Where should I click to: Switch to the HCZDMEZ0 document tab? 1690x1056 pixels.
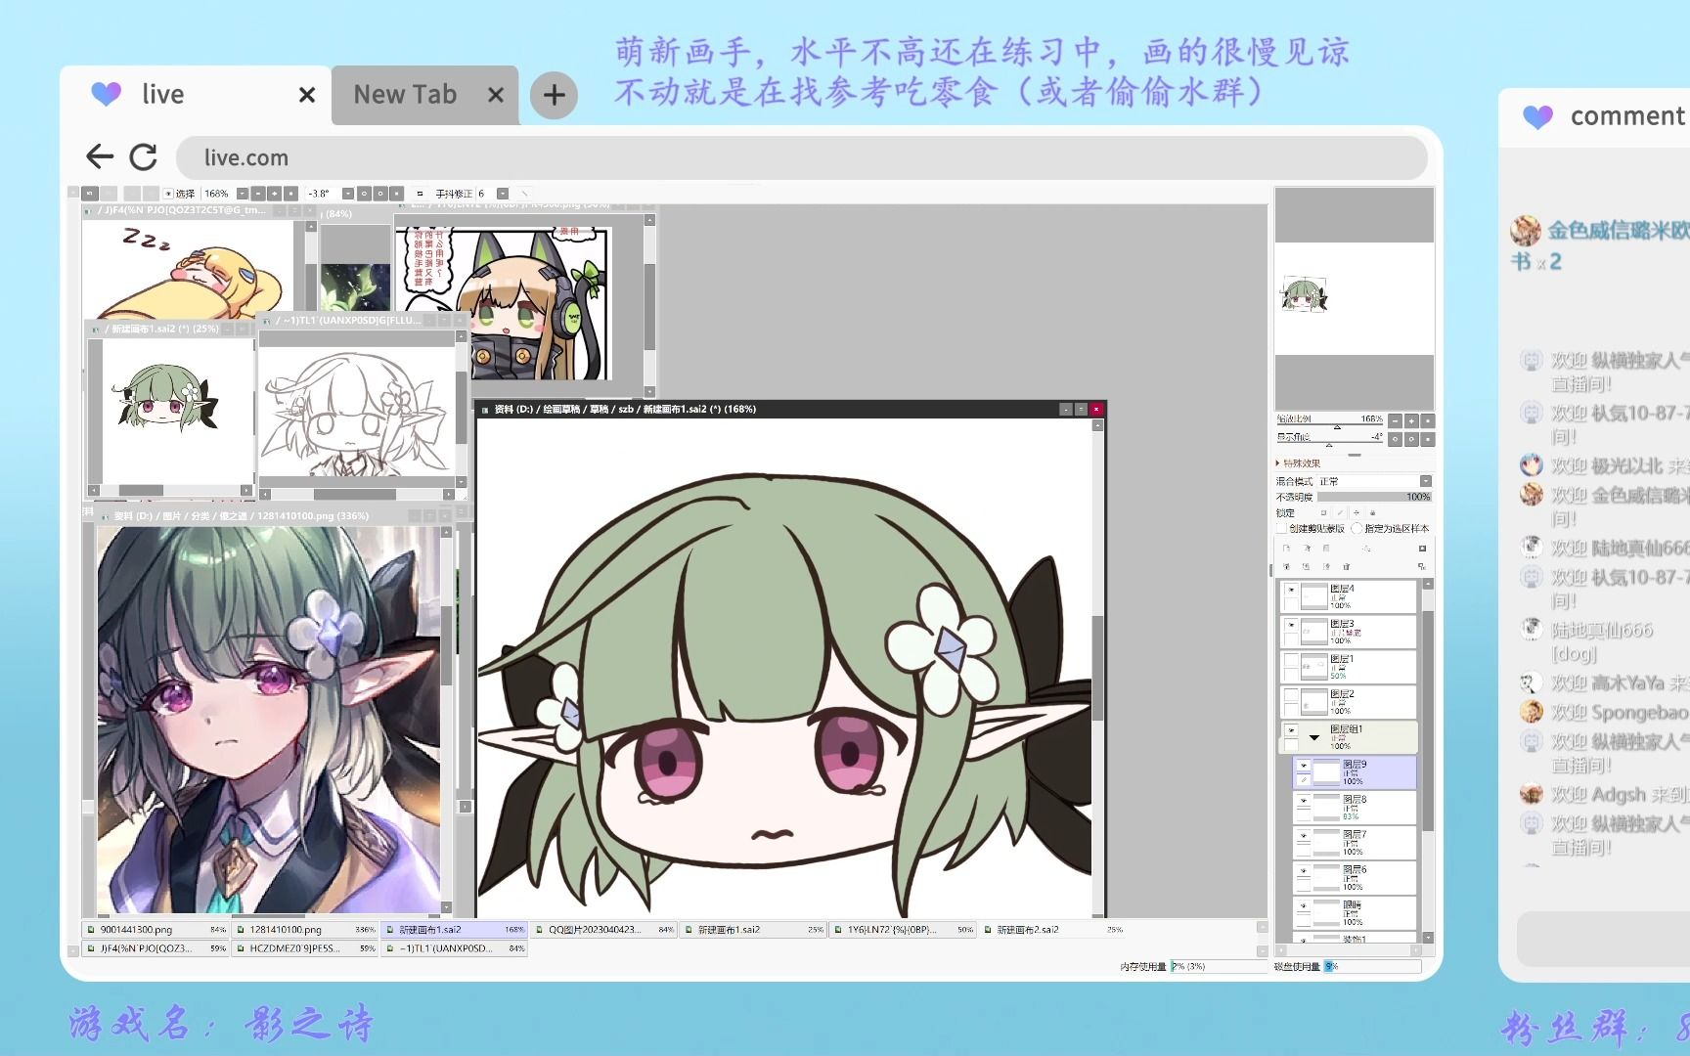coord(305,948)
